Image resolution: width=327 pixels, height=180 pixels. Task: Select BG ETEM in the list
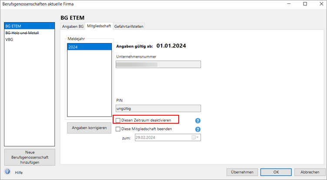point(30,26)
